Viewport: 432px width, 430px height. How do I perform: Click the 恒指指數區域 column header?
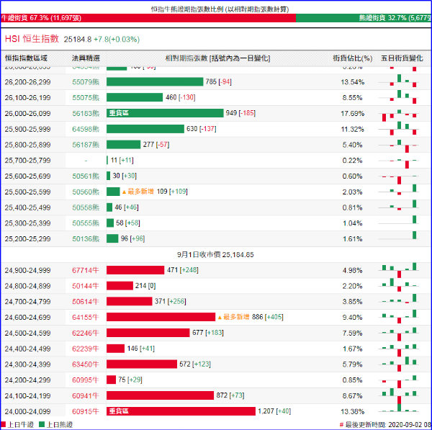tap(26, 58)
